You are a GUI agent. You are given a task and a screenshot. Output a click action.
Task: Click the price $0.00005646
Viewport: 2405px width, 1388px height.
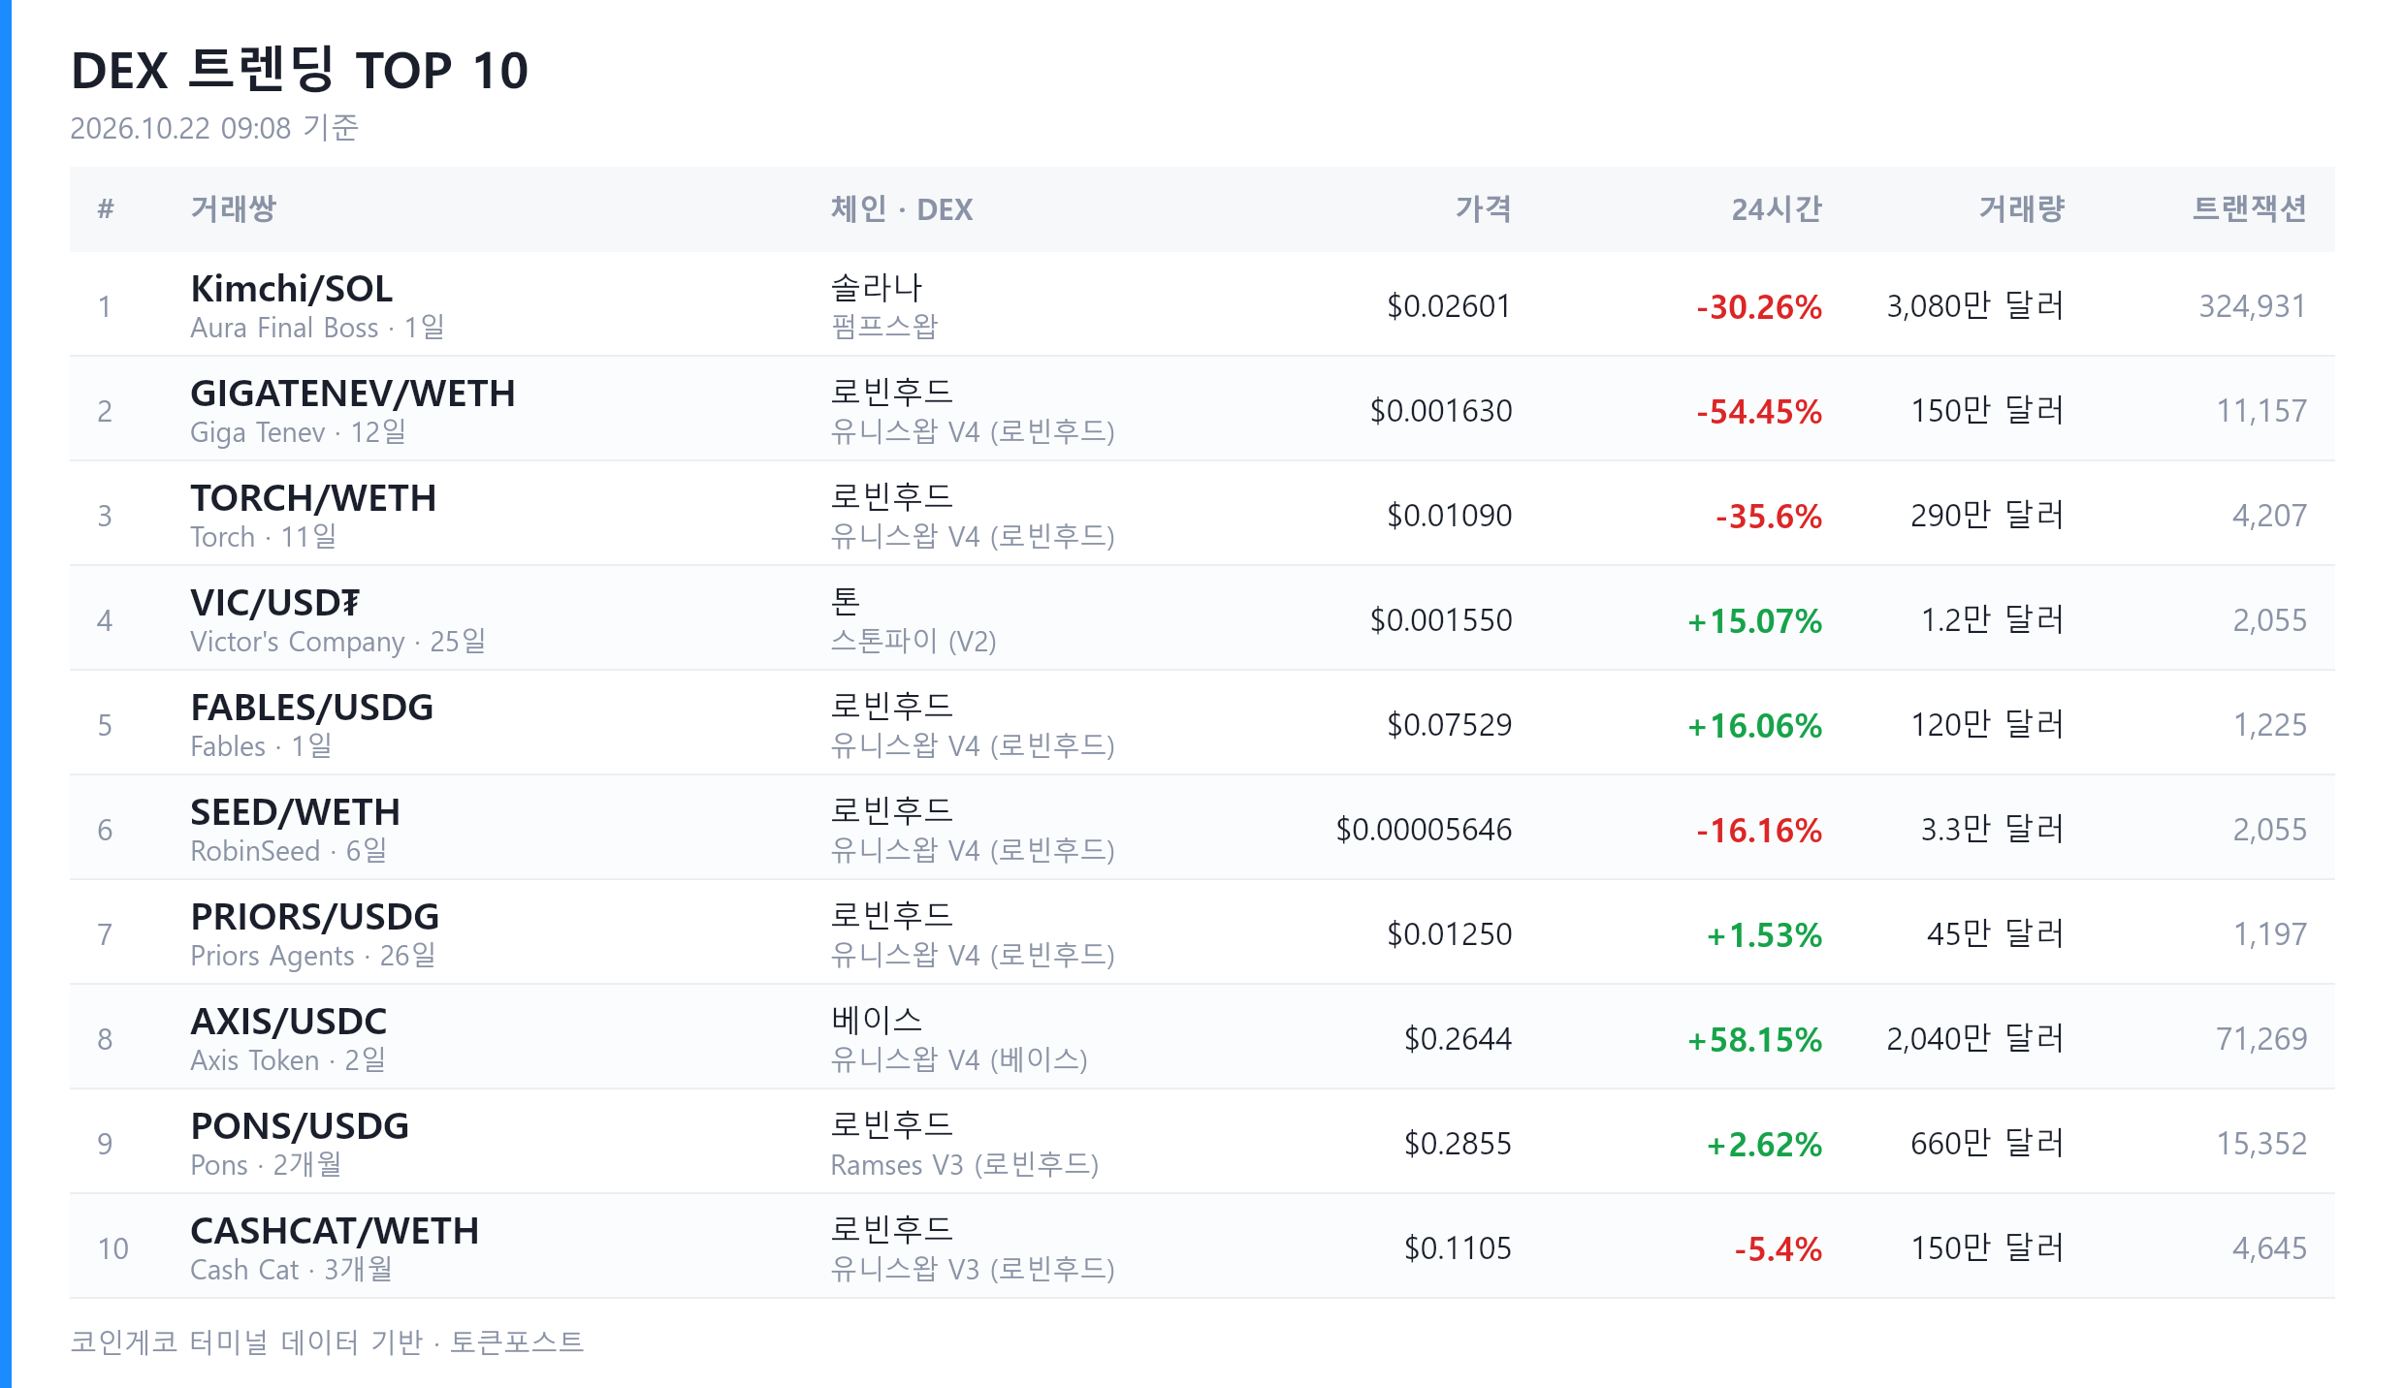point(1424,830)
